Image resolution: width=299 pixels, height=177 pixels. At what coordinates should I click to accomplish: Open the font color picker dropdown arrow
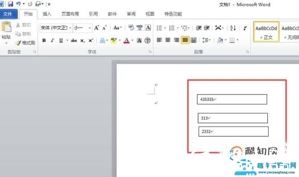click(x=132, y=40)
